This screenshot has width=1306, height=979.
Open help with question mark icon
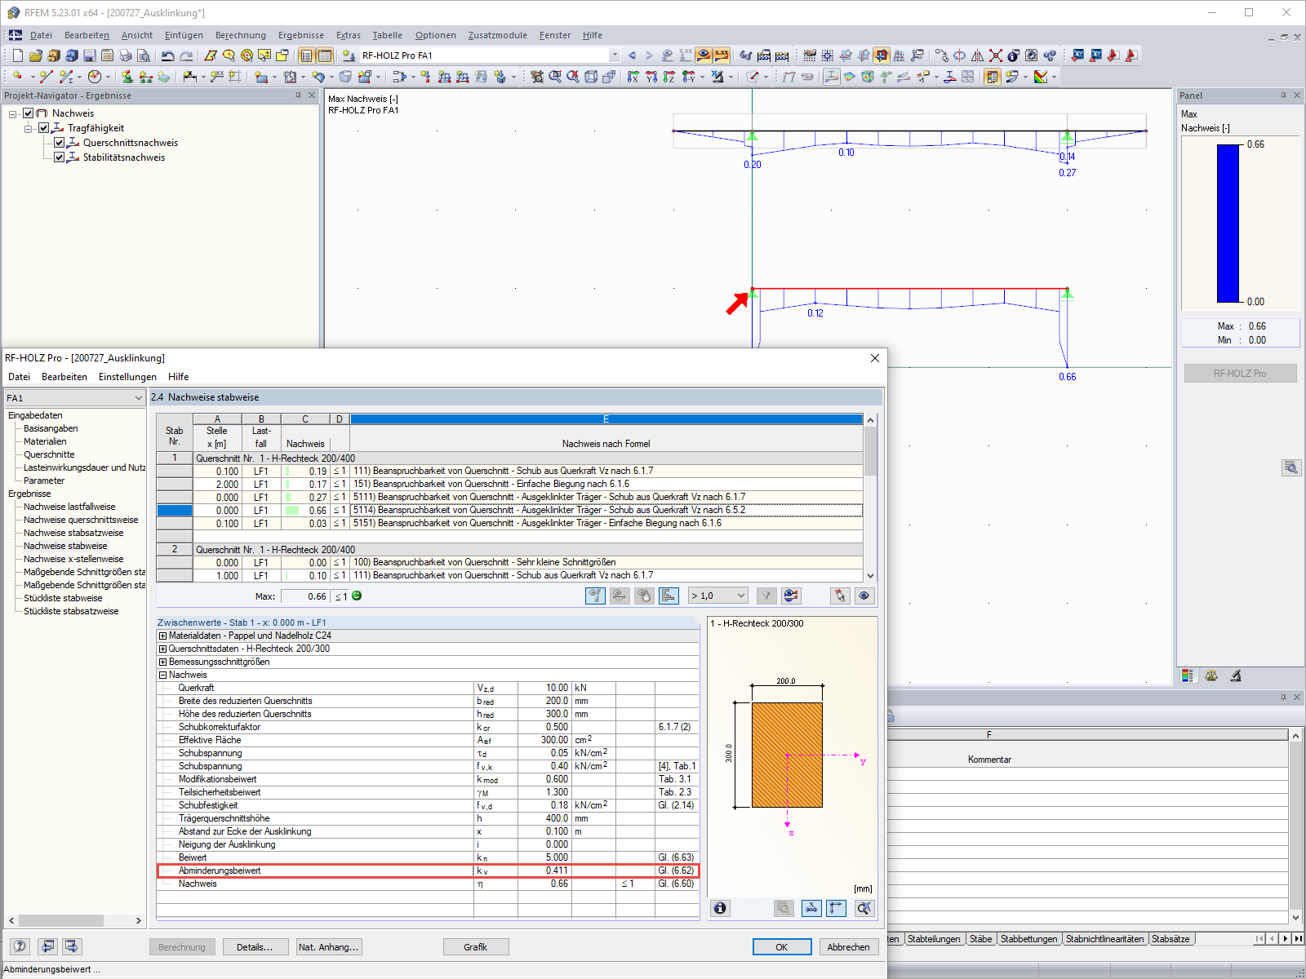[x=20, y=946]
